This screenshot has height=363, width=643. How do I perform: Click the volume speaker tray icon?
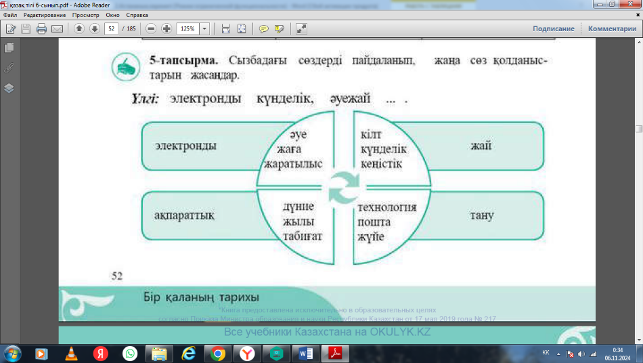581,354
